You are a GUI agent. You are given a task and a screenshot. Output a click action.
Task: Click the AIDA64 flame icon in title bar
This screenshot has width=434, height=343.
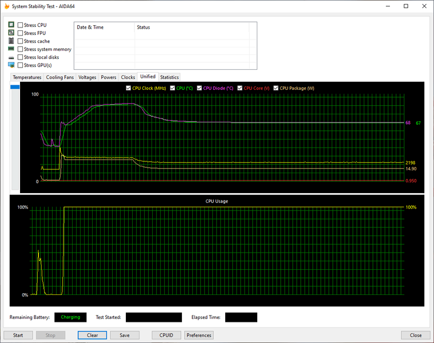tap(6, 6)
